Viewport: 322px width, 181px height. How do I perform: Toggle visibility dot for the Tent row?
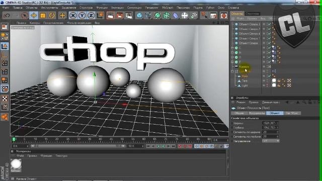pos(264,80)
